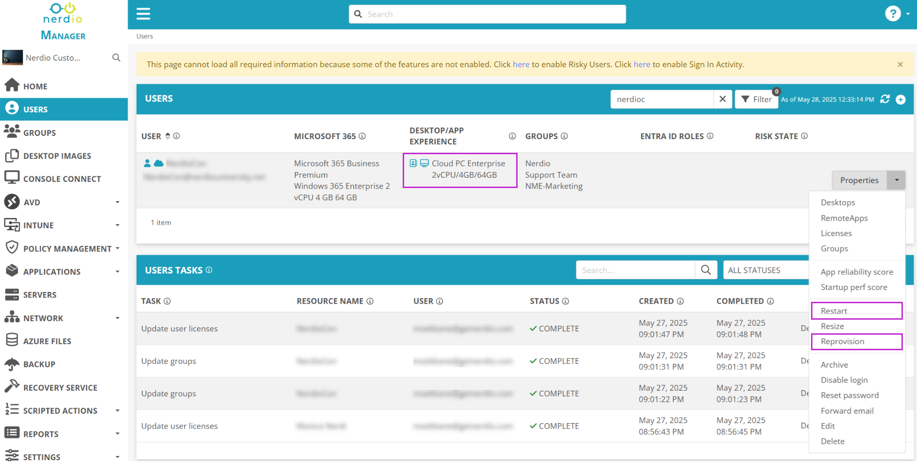Choose Disable login for the user
917x464 pixels.
(x=844, y=380)
